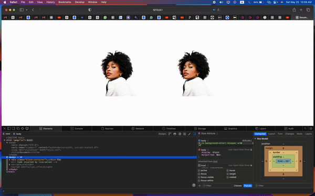
Task: Toggle rulers icon next to Badges
Action: pyautogui.click(x=170, y=134)
